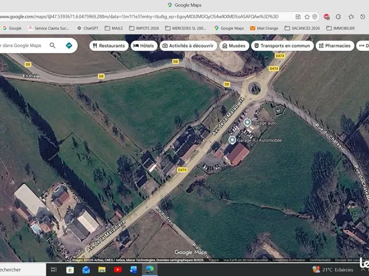Screen dimensions: 369x276
Task: Open the Garage RJ Automobile marker
Action: click(x=232, y=140)
